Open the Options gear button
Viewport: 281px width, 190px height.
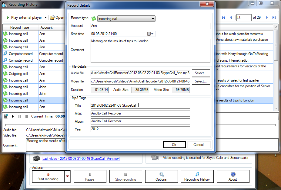click(161, 176)
